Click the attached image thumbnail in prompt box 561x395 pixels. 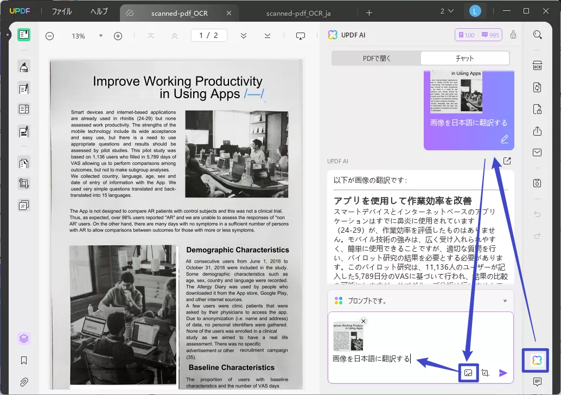click(x=348, y=336)
